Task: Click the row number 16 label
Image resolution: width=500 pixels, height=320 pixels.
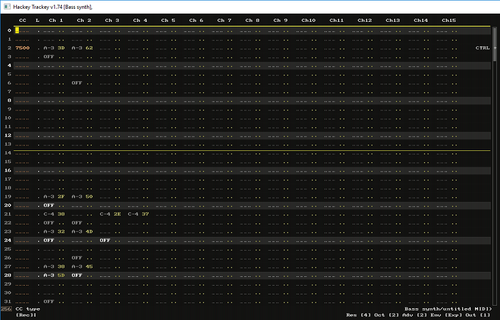Action: coord(8,170)
